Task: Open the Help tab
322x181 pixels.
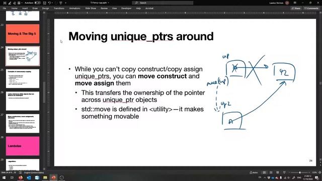Action: click(x=138, y=9)
